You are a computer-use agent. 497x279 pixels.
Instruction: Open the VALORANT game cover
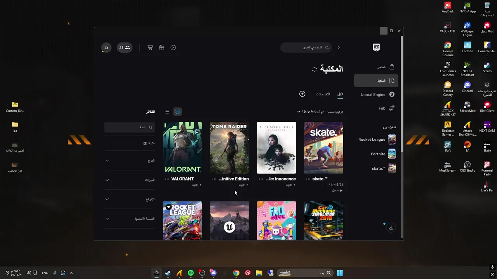click(x=182, y=148)
